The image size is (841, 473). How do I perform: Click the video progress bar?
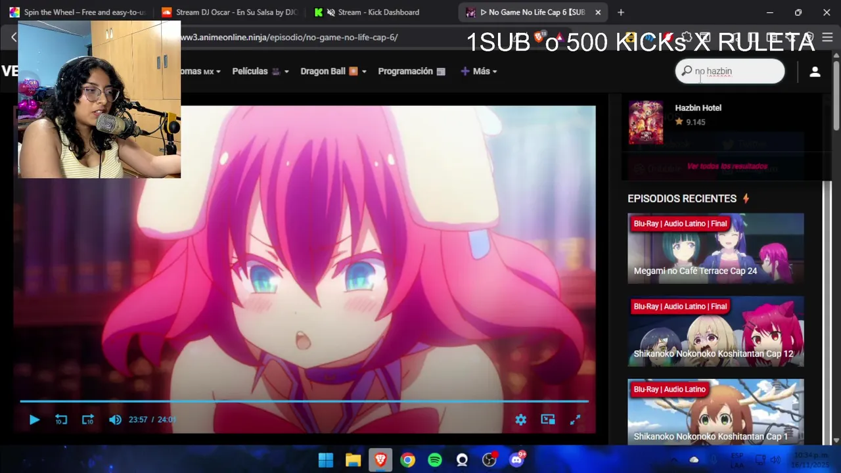coord(304,401)
